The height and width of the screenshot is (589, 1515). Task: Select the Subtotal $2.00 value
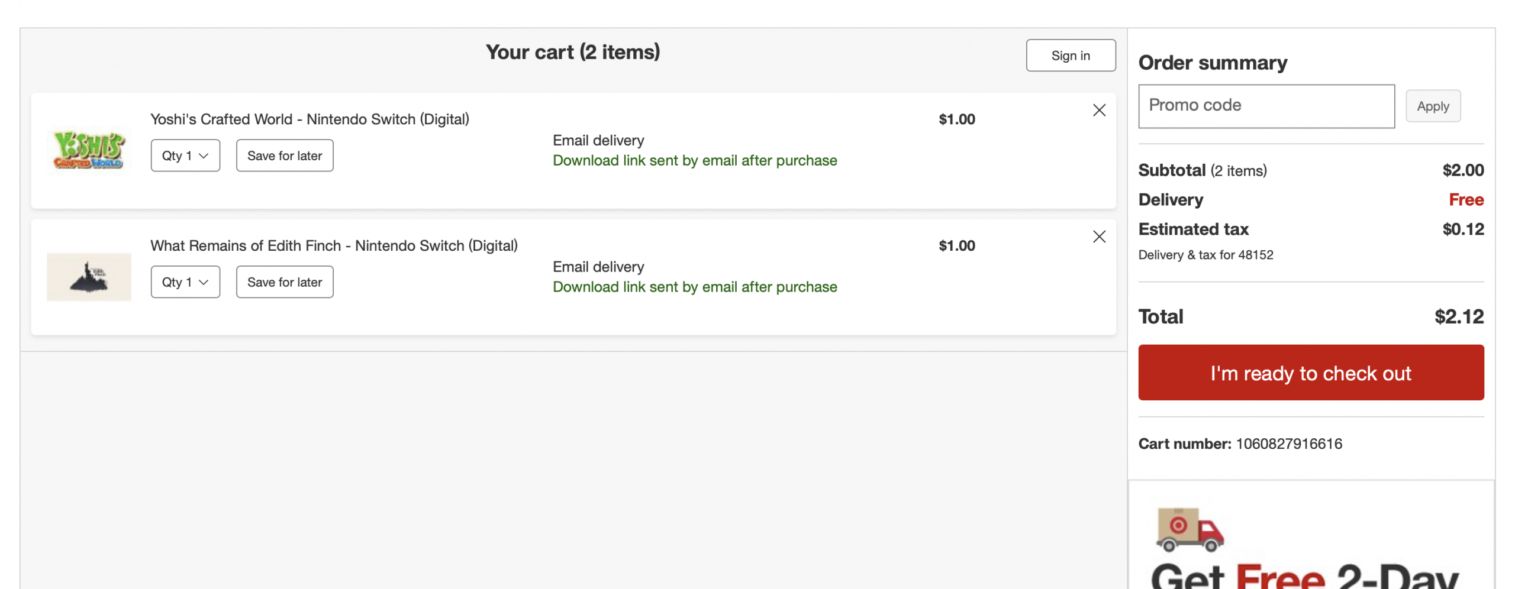(x=1462, y=170)
